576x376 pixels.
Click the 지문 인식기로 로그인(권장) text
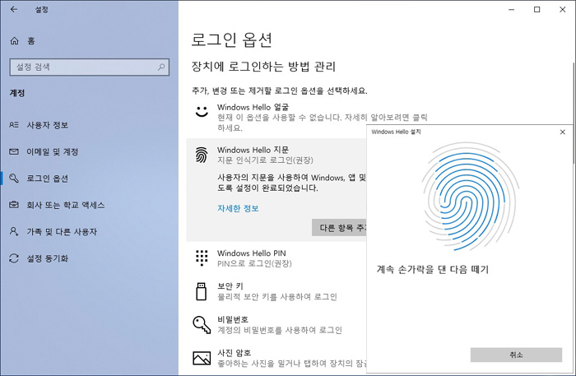coord(265,160)
